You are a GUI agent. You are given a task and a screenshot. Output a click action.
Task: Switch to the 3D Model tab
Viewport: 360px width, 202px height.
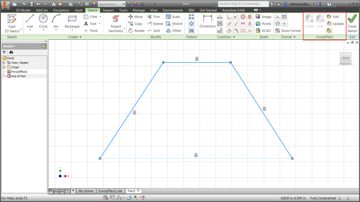(23, 10)
